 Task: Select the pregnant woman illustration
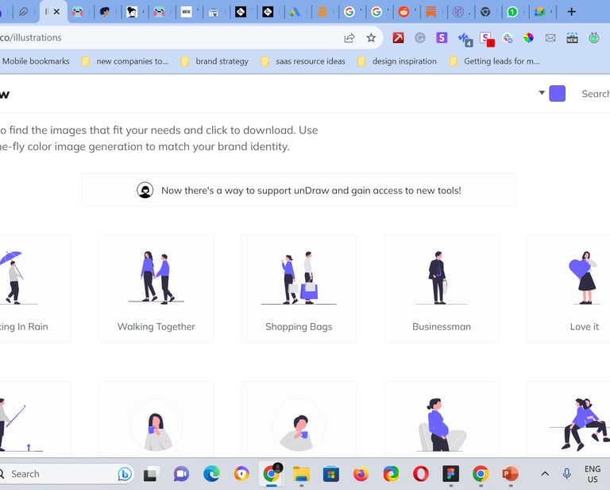click(x=441, y=419)
